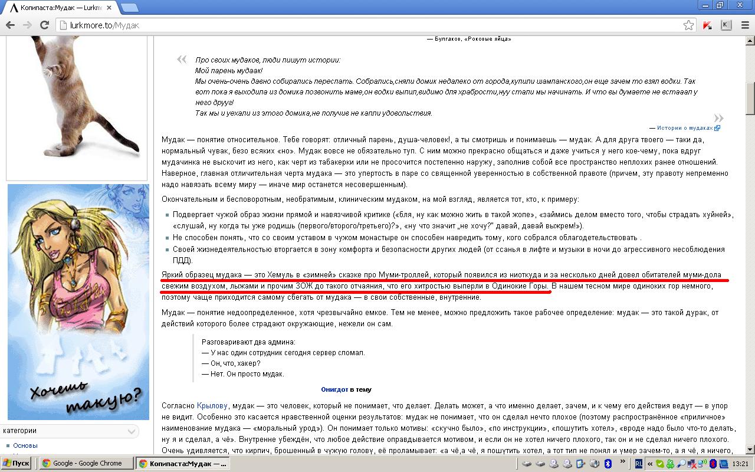Go back to the previous page
The image size is (755, 472).
10,25
